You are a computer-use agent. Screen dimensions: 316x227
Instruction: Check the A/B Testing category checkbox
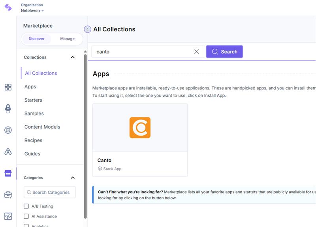click(26, 206)
